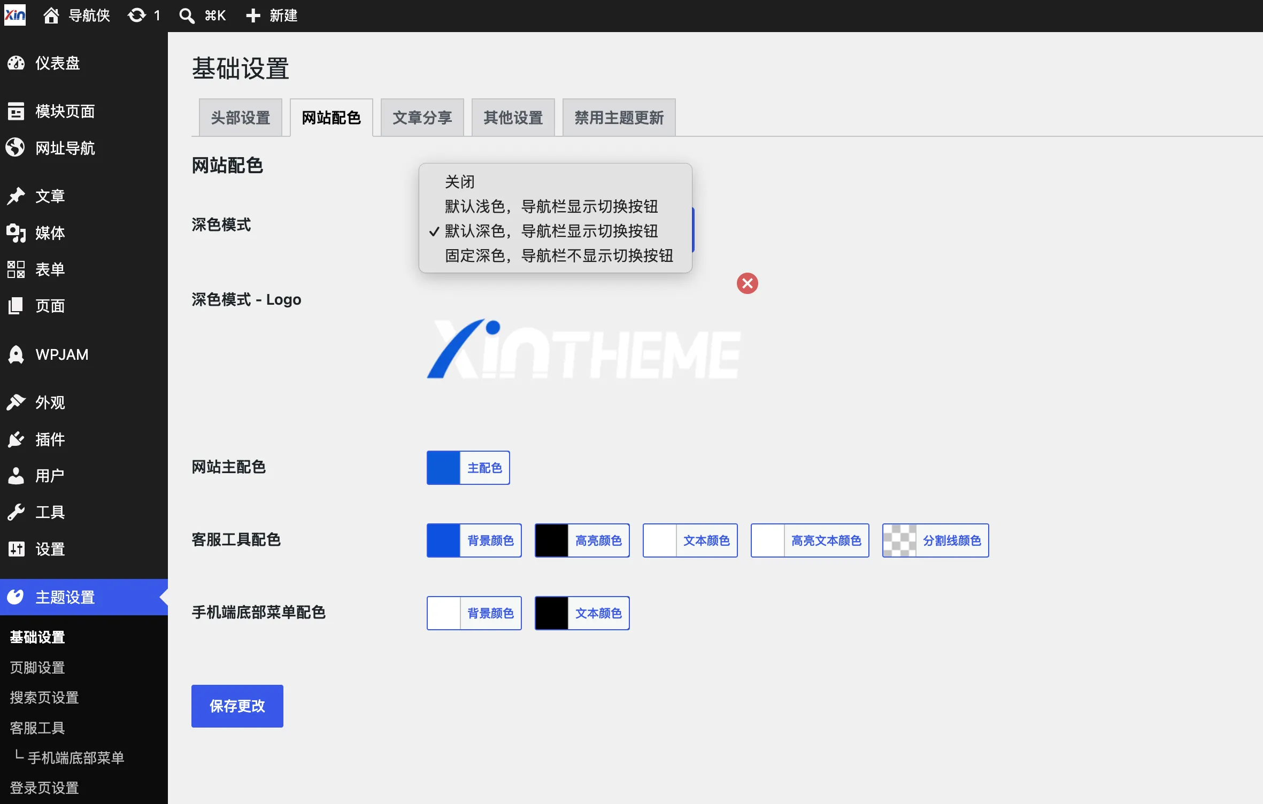
Task: Open the 页脚设置 submenu item
Action: 37,667
